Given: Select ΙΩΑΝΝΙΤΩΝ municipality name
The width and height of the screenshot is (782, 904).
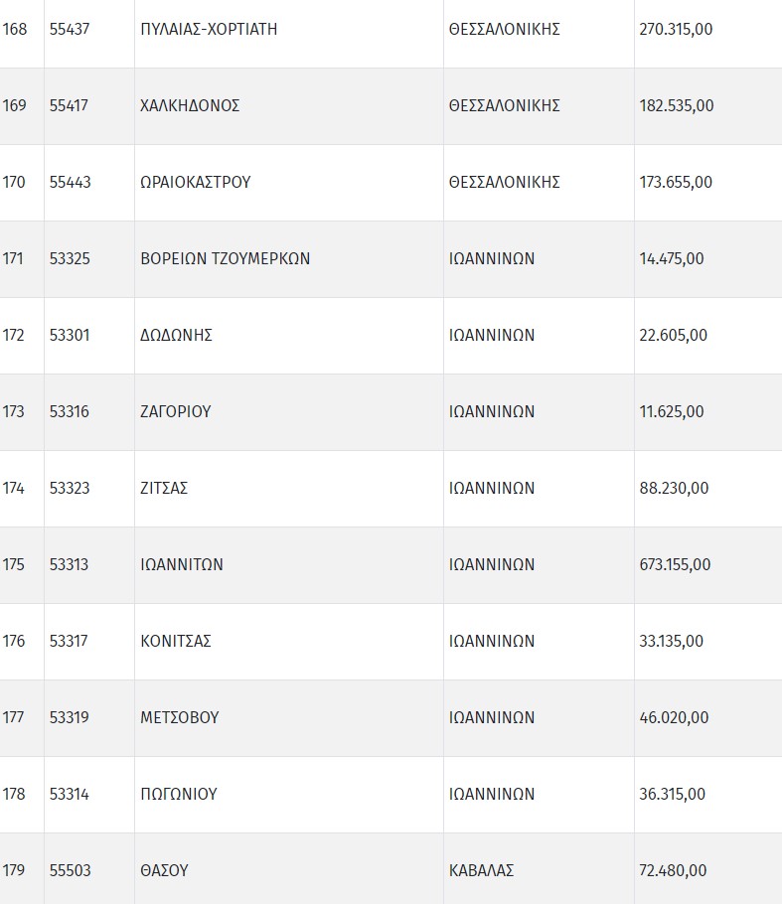Looking at the screenshot, I should (x=182, y=564).
